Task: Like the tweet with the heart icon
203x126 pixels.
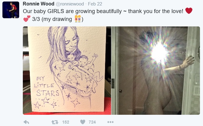Action: [x=83, y=122]
